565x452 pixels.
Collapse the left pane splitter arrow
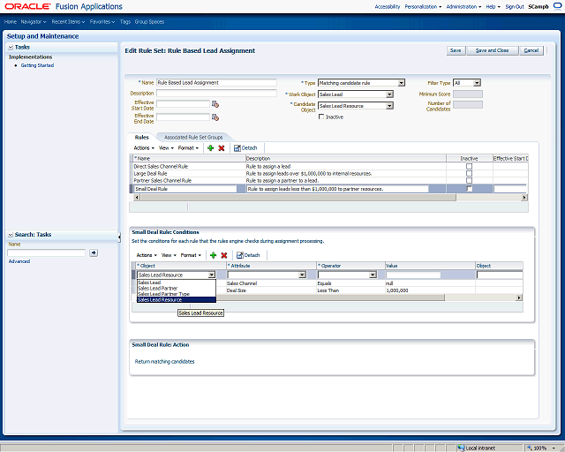pyautogui.click(x=119, y=237)
